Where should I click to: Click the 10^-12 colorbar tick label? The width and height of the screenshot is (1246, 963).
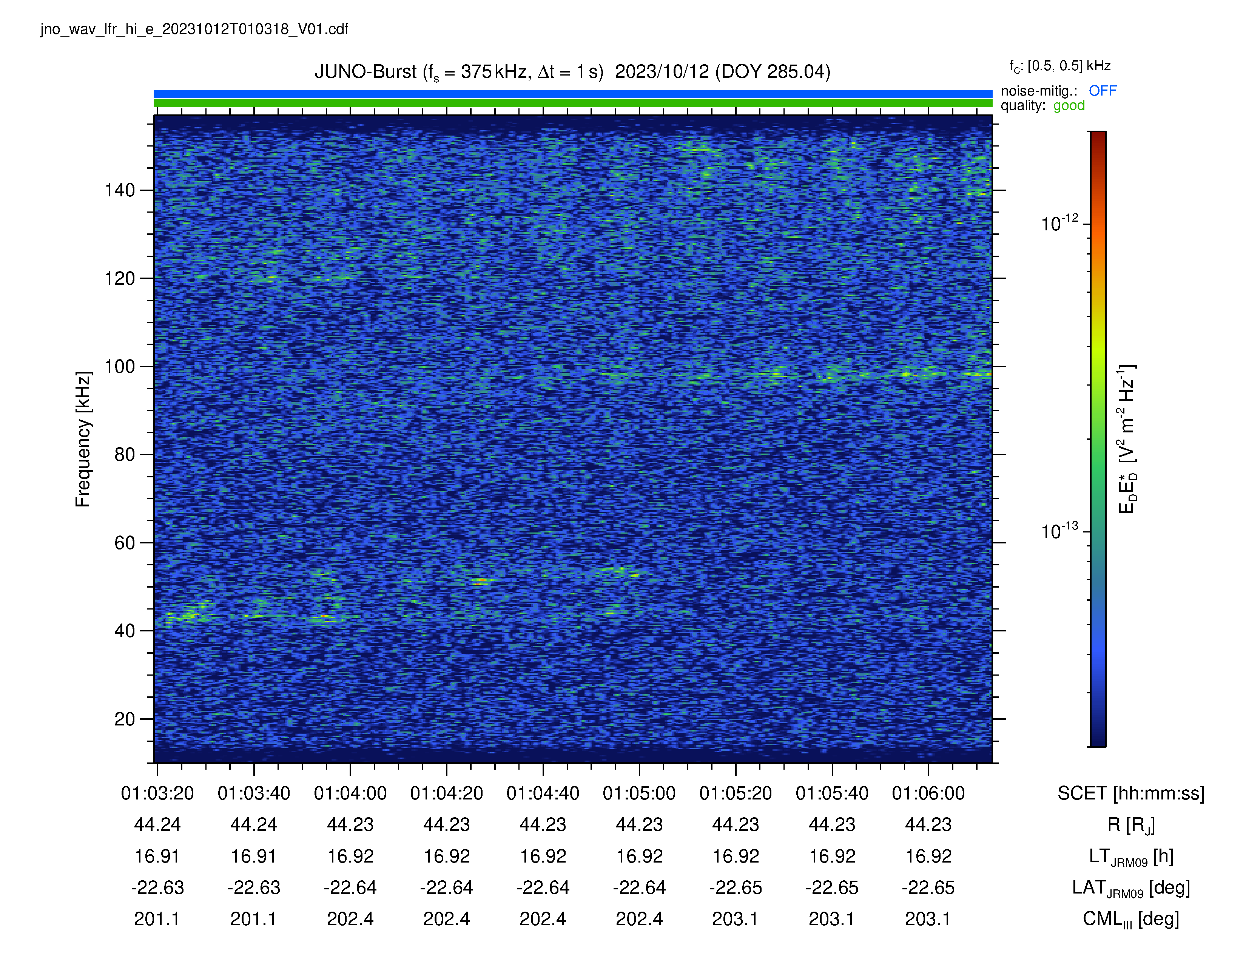tap(1060, 222)
